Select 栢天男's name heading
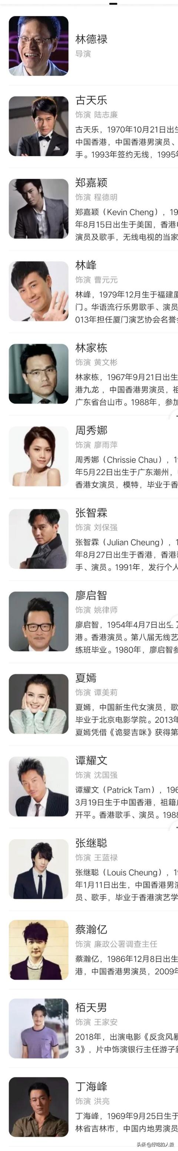 [91, 1007]
